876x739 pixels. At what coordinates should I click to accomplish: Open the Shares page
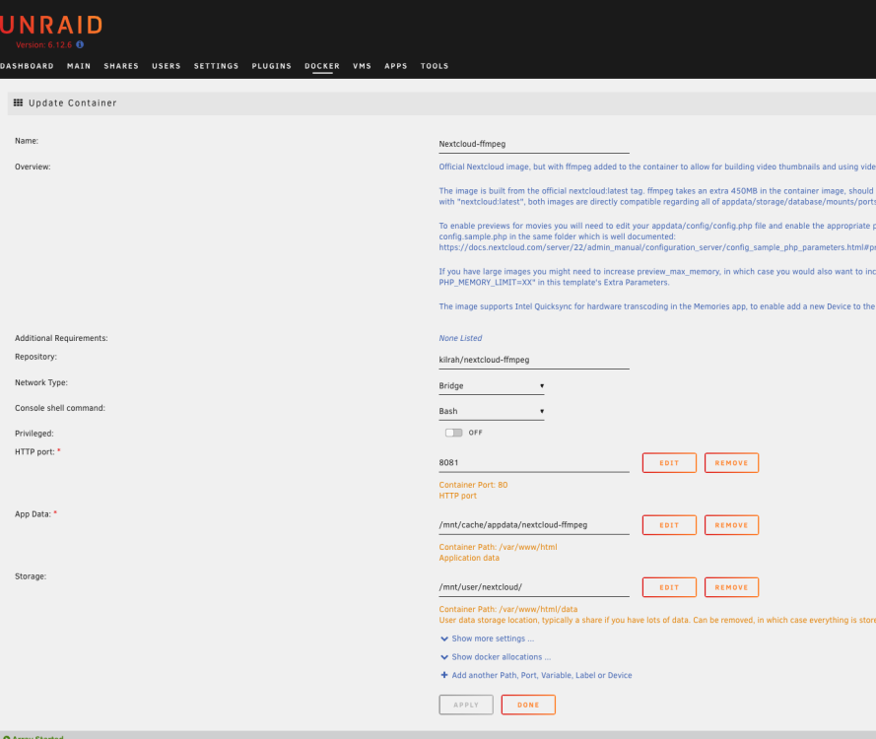121,66
